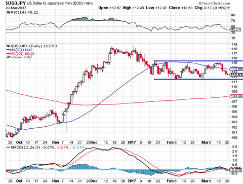Click the Oct label on price chart date axis
The height and width of the screenshot is (184, 243).
pyautogui.click(x=19, y=142)
